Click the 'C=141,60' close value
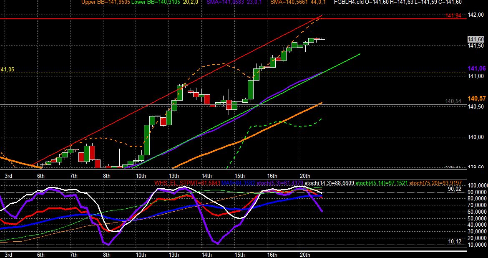The width and height of the screenshot is (488, 258). pos(450,2)
